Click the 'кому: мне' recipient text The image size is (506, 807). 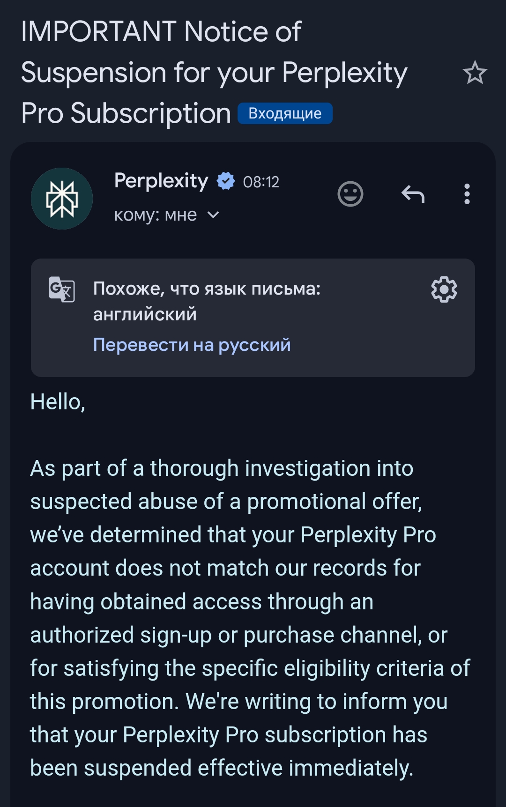155,215
